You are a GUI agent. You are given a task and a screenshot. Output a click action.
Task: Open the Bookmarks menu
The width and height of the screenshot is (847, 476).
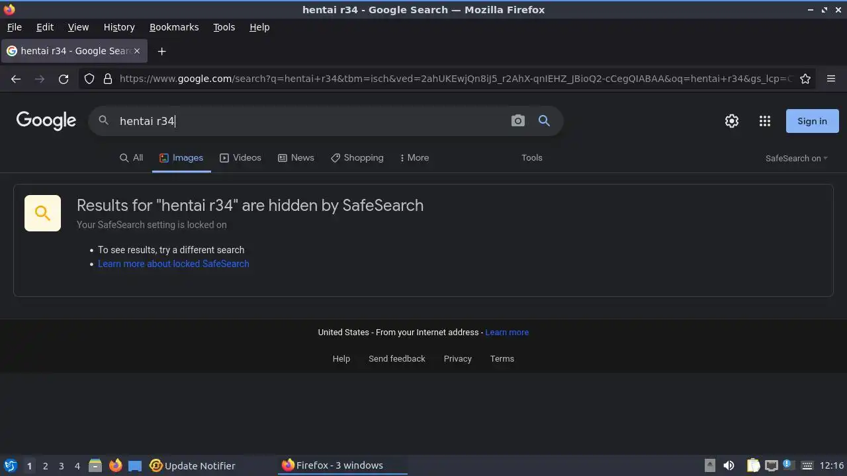[174, 27]
